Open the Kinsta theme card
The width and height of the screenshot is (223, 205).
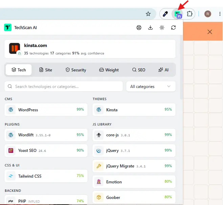point(134,110)
